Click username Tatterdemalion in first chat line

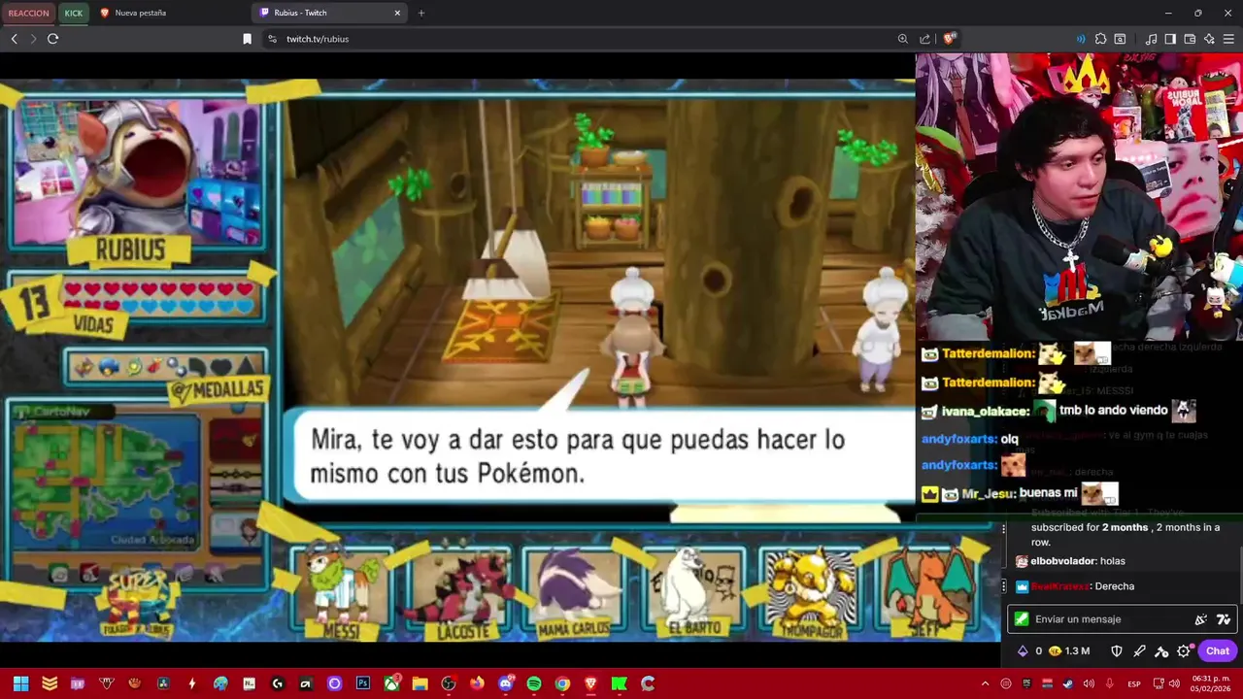(988, 354)
